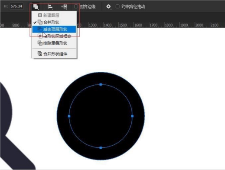Click the H height input field

coord(16,7)
